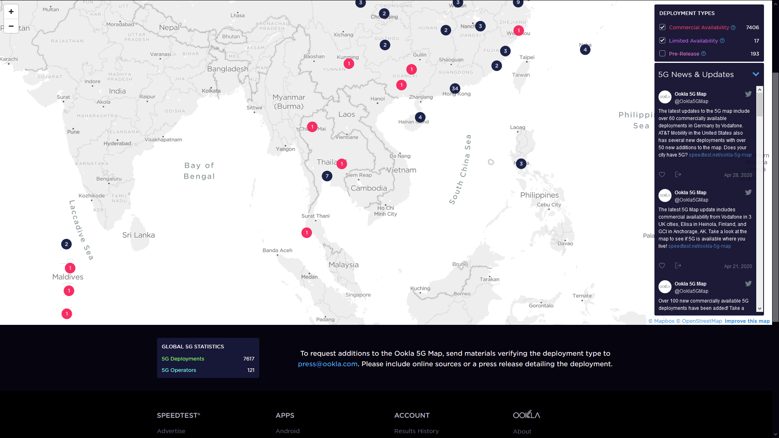Click the Manila cluster marker 3
This screenshot has width=779, height=438.
(521, 164)
